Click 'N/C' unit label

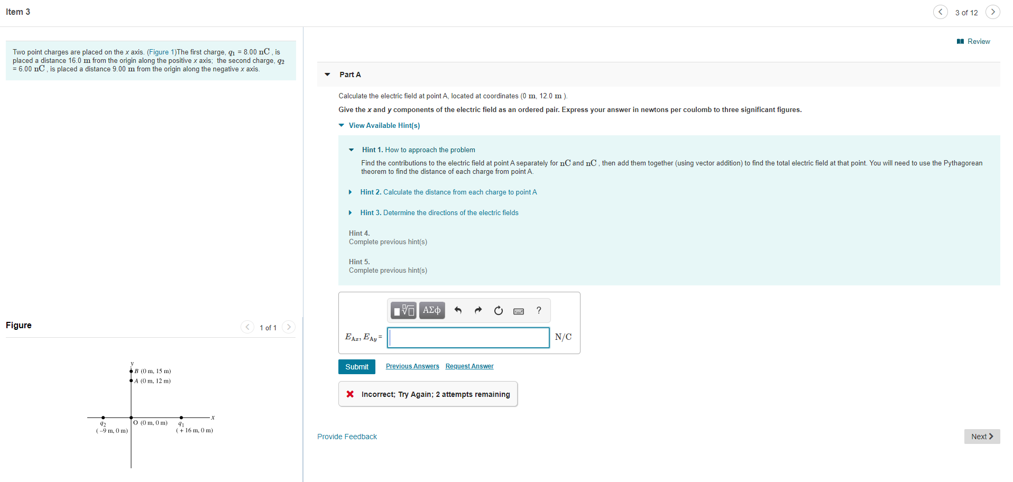[x=563, y=337]
